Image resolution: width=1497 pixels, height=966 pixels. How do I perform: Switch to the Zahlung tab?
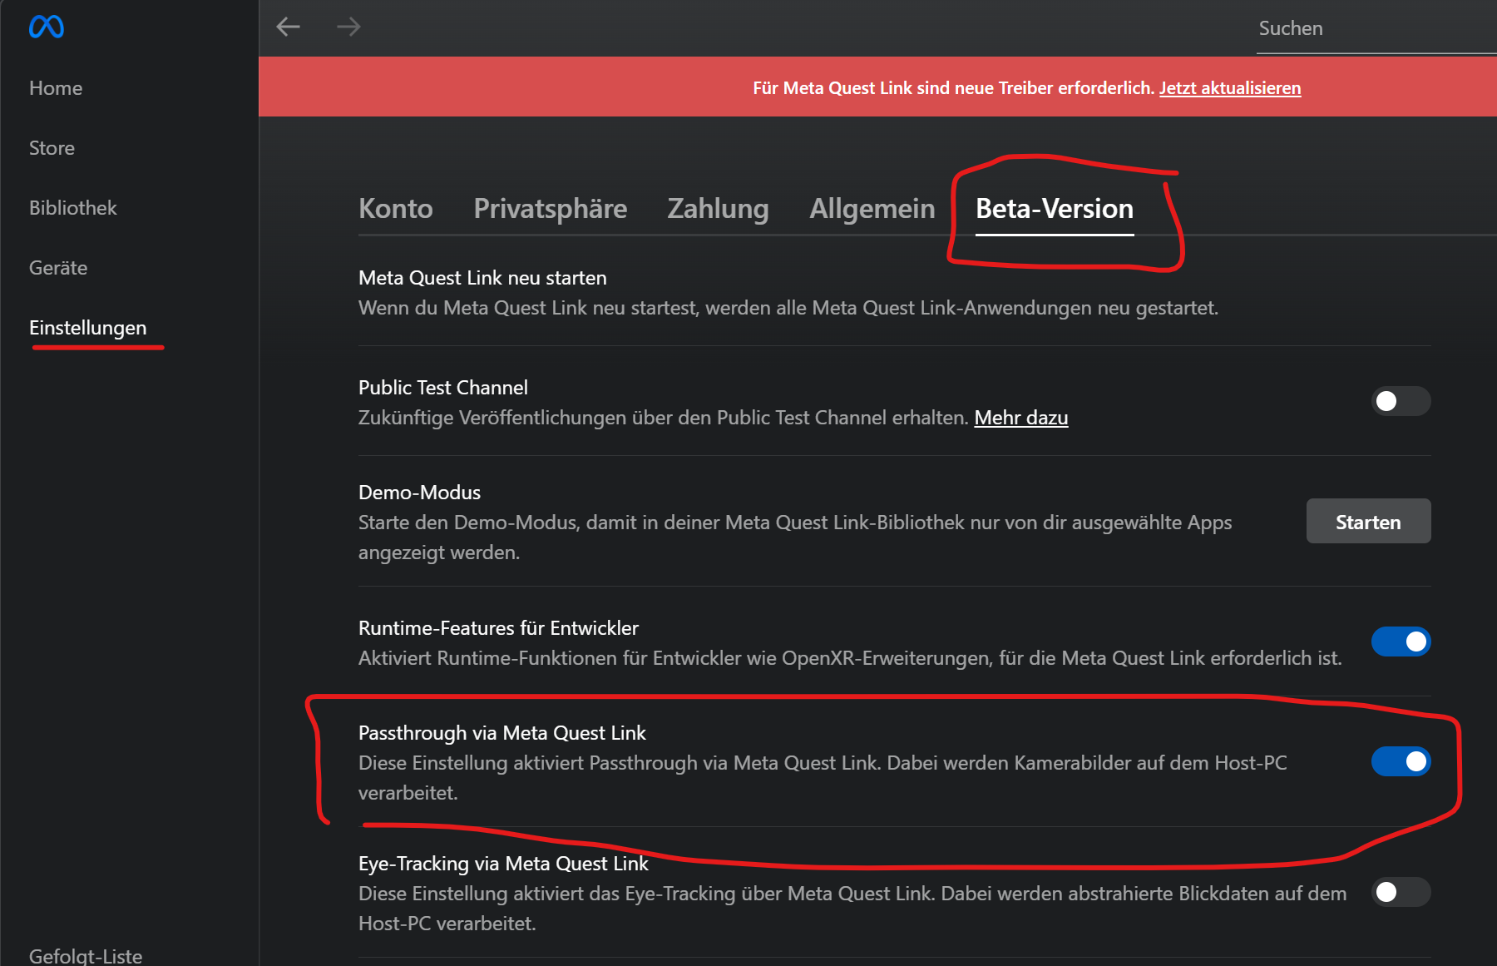coord(719,208)
